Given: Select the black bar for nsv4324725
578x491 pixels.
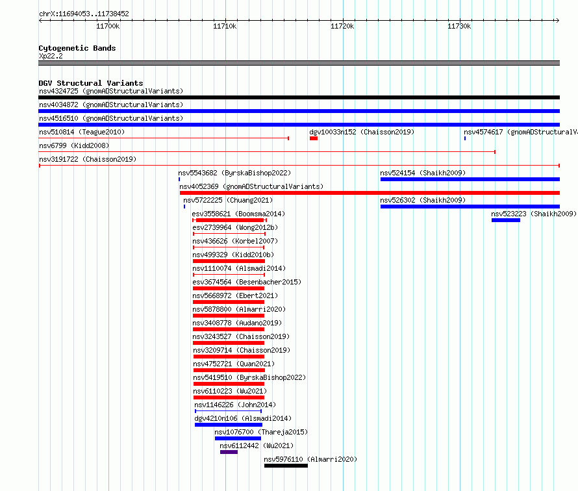Looking at the screenshot, I should click(x=299, y=97).
